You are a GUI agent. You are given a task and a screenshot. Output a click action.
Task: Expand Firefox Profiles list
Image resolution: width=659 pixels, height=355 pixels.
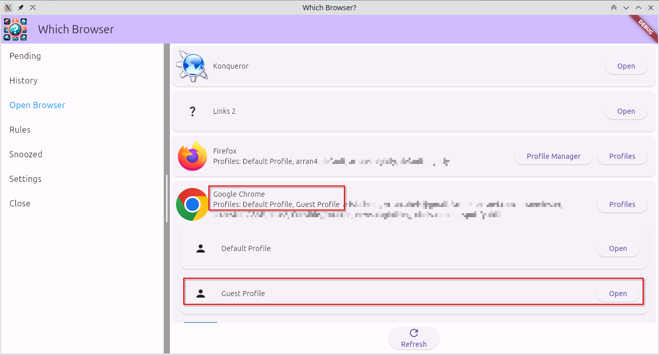pyautogui.click(x=622, y=156)
